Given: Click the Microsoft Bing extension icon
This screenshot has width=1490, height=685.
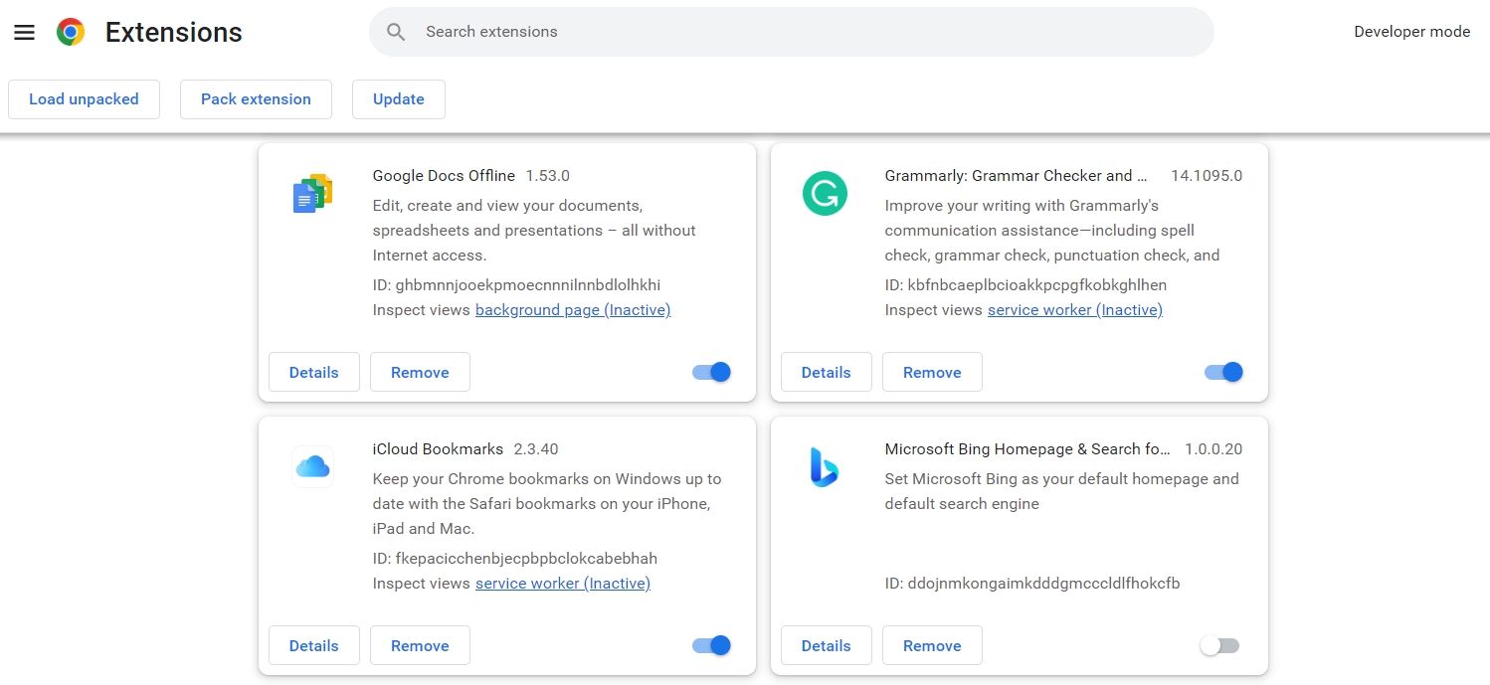Looking at the screenshot, I should click(x=824, y=466).
